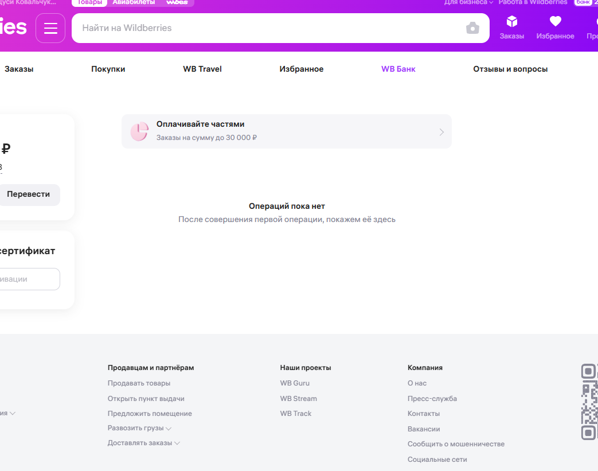Open the Оплачивайте частями chevron arrow
This screenshot has height=471, width=598.
pos(441,132)
